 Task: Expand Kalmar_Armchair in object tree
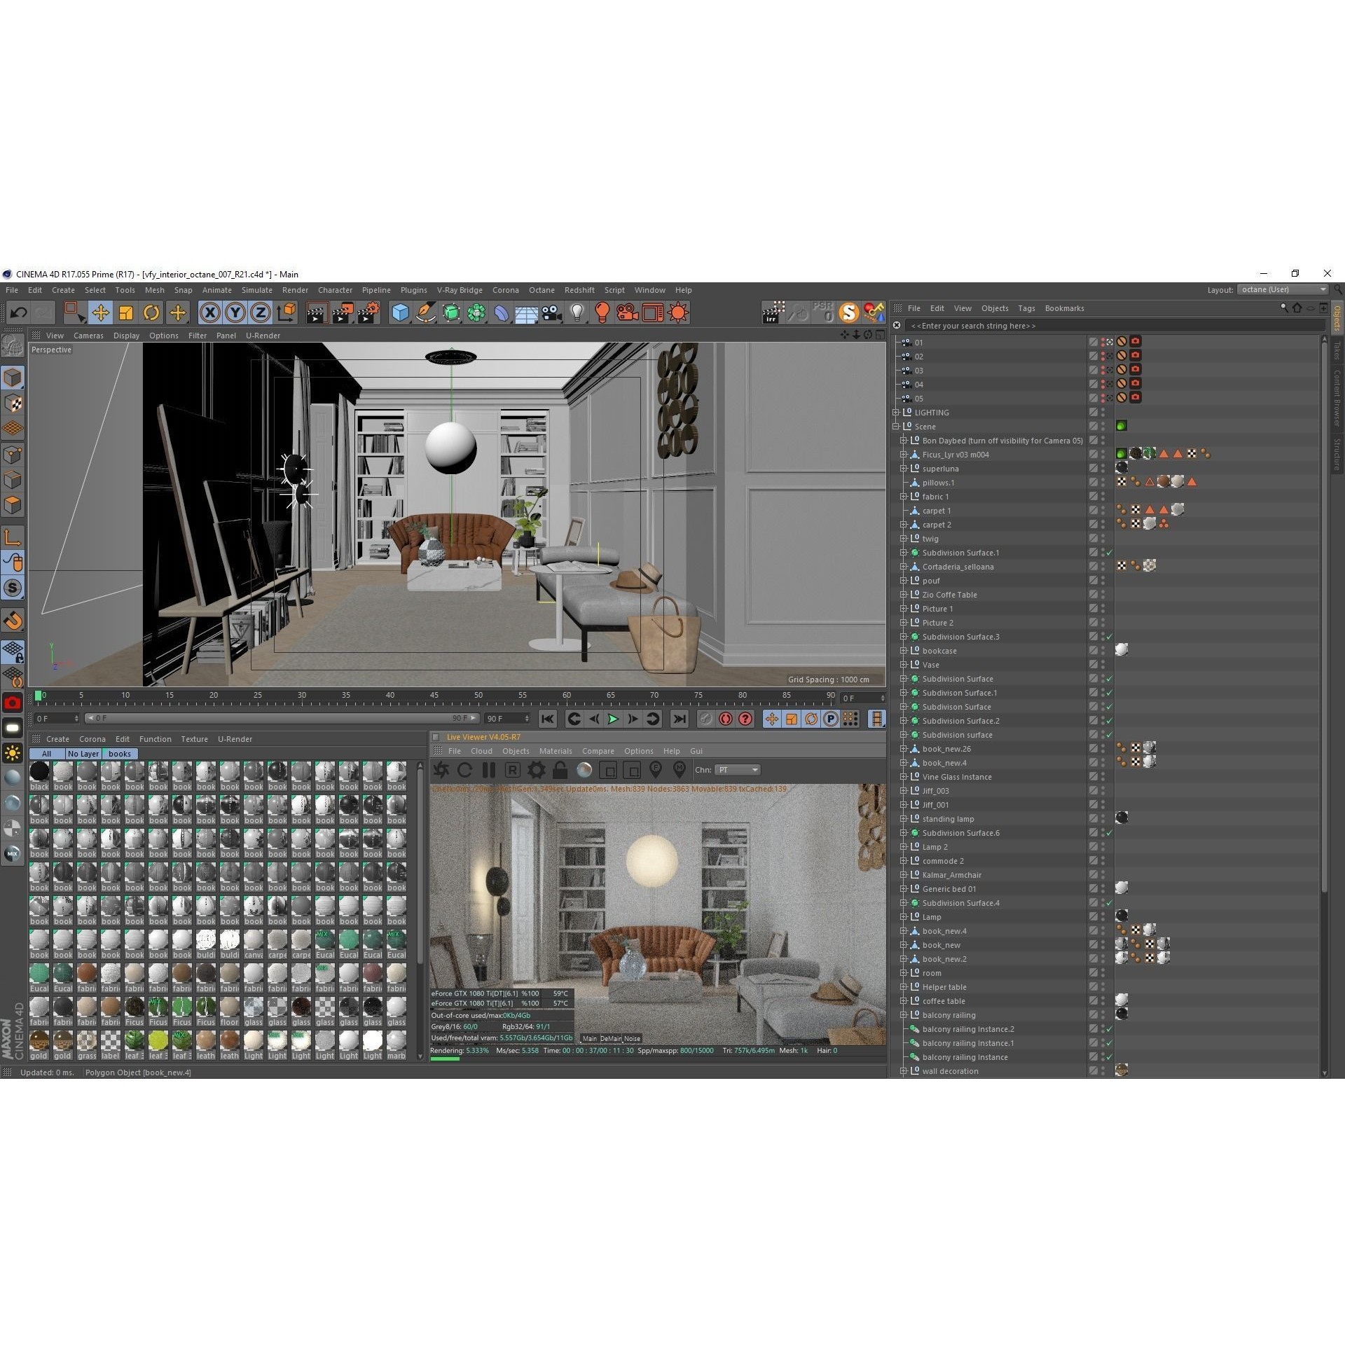click(904, 875)
